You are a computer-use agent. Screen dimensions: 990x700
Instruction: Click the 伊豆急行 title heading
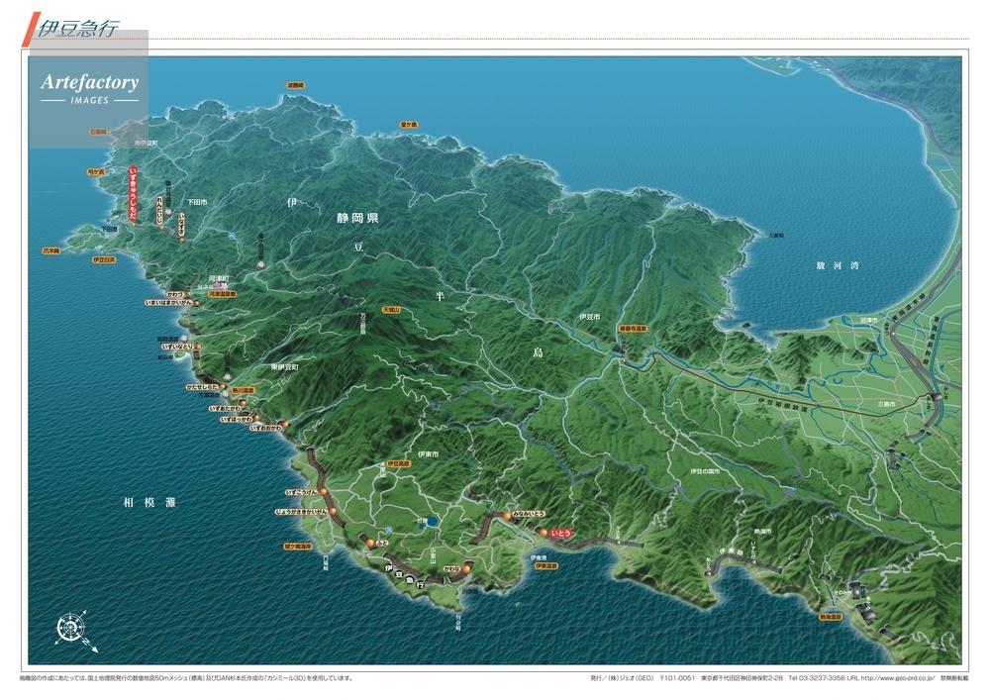tap(76, 29)
